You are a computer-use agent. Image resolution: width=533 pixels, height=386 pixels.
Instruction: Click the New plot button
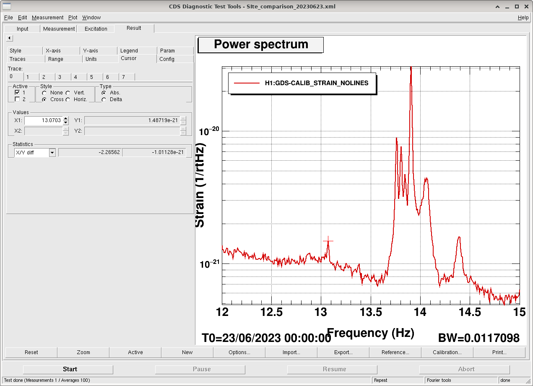coord(187,352)
